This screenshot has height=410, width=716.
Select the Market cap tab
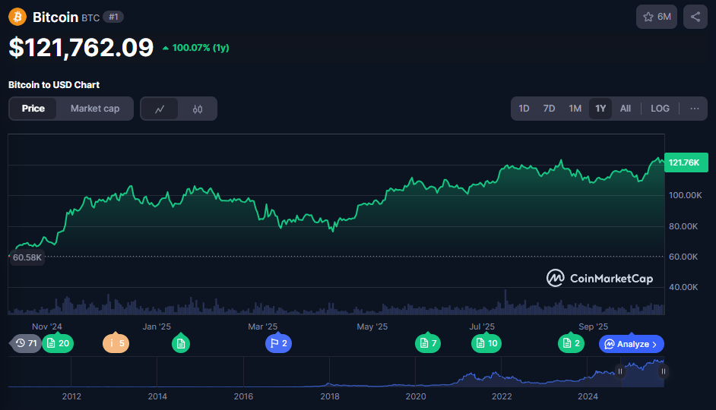[x=95, y=109]
